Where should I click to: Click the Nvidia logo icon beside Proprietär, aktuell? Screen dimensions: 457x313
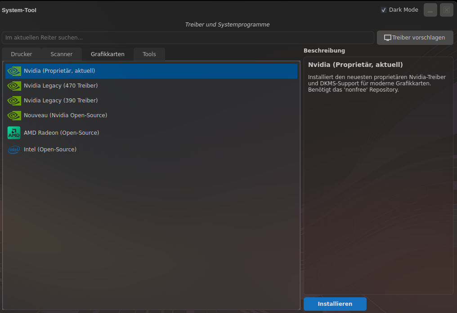coord(14,71)
